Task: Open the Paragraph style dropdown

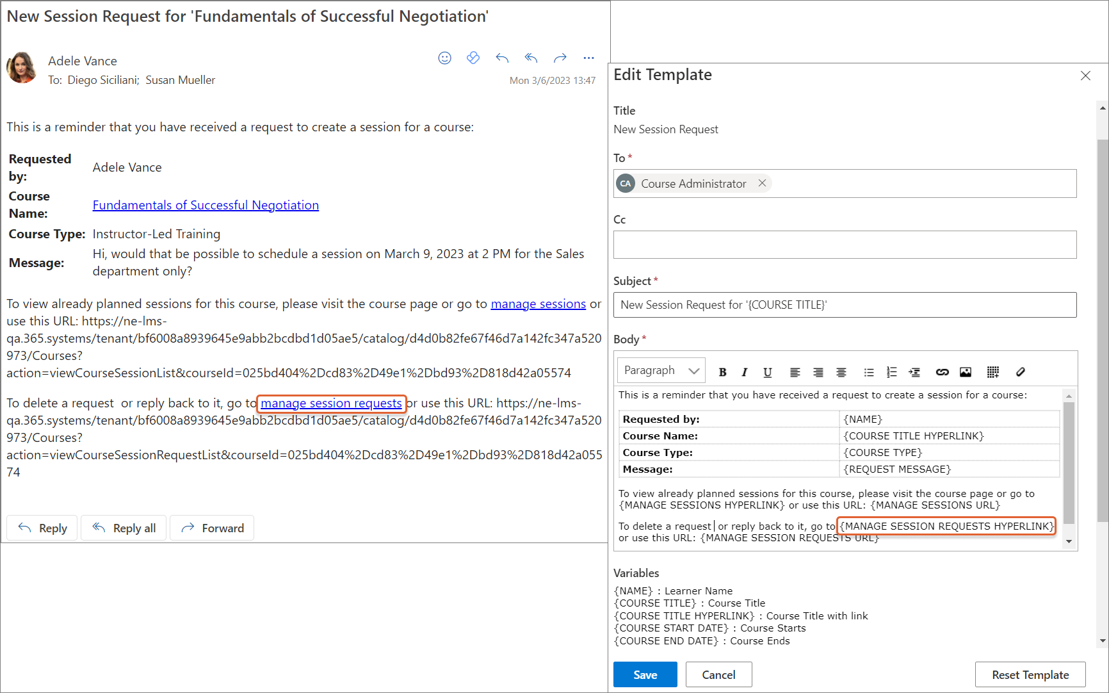Action: (x=661, y=371)
